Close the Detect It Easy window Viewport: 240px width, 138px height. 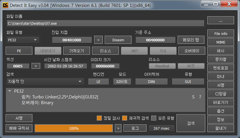[229, 4]
